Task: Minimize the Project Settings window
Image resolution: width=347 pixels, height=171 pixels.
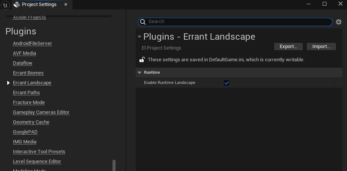Action: click(x=309, y=4)
